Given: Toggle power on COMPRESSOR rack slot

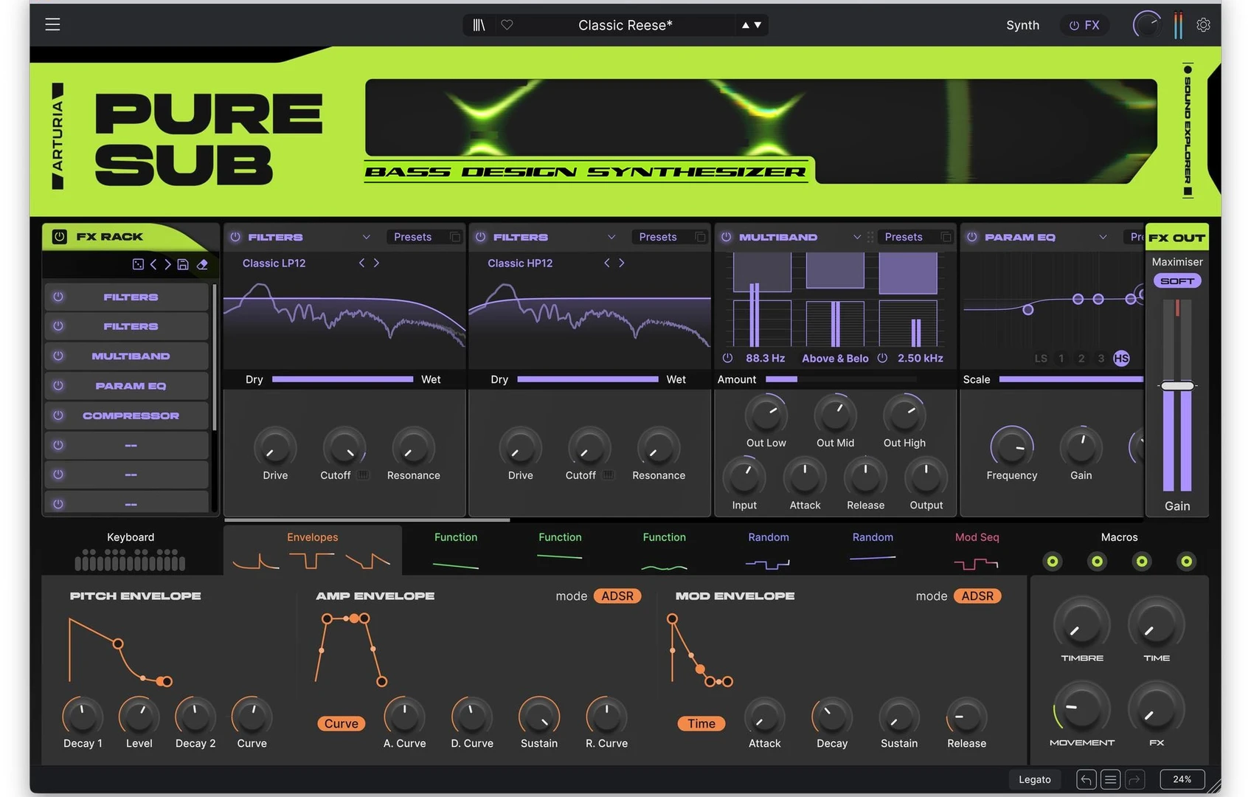Looking at the screenshot, I should point(58,415).
